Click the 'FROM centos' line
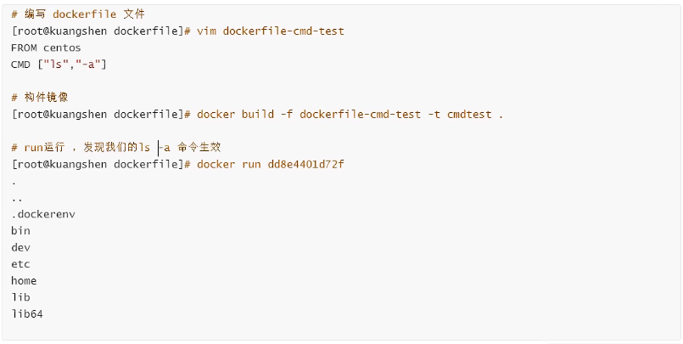Screen dimensions: 683x344 click(46, 48)
